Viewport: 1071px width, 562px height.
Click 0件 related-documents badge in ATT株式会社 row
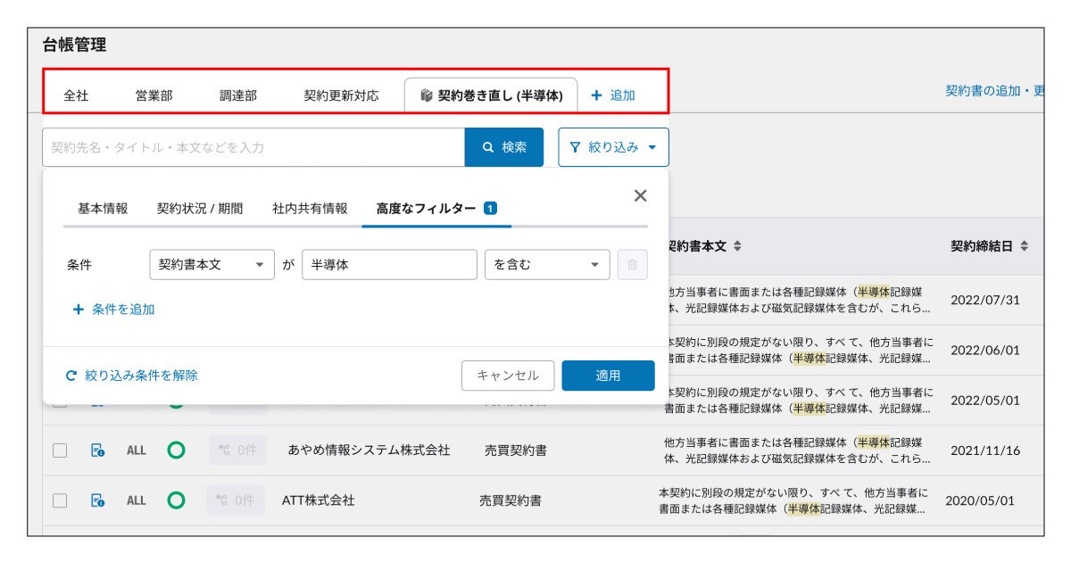click(x=237, y=500)
